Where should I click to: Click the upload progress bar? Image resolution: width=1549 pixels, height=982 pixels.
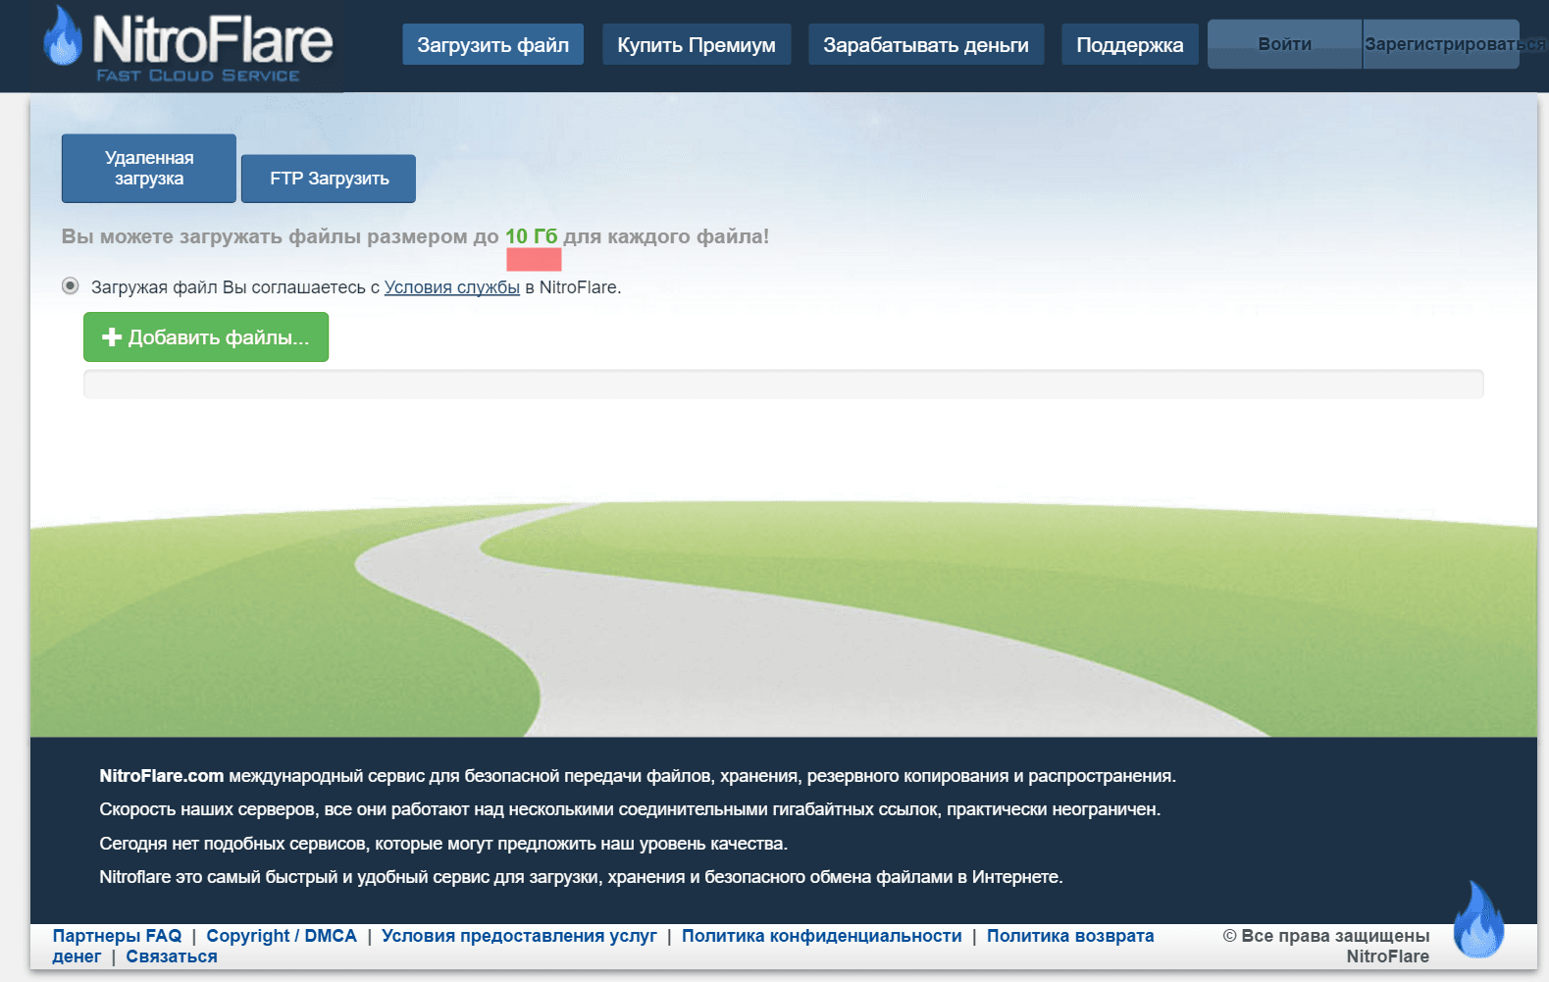[783, 384]
